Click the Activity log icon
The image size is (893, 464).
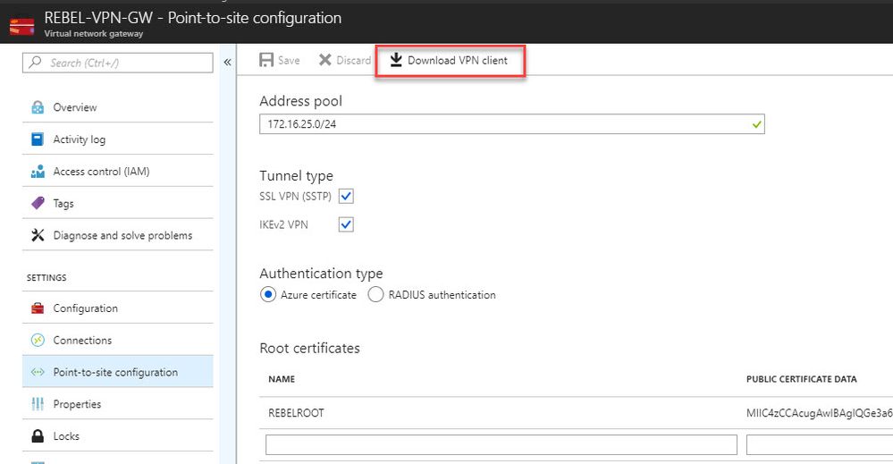click(38, 139)
